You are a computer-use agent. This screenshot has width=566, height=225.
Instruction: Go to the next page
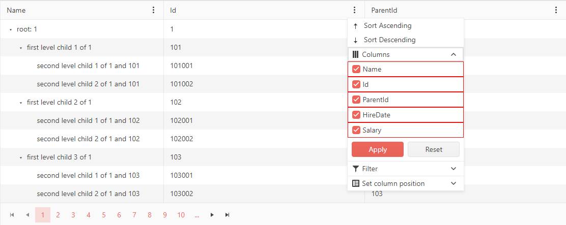pyautogui.click(x=212, y=215)
